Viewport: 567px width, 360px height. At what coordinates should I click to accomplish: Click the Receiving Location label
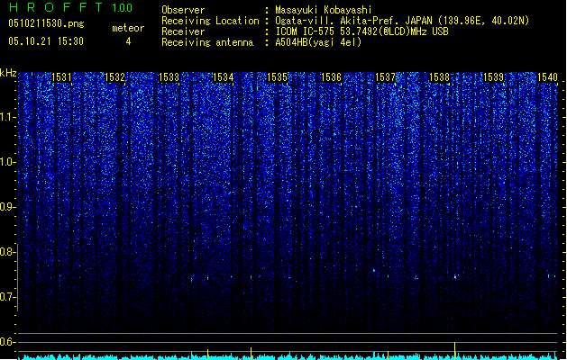click(x=210, y=21)
